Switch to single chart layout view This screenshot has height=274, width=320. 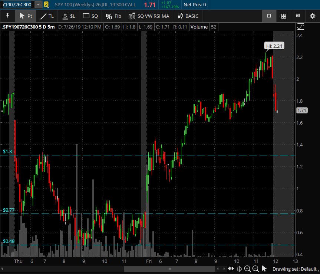click(269, 16)
